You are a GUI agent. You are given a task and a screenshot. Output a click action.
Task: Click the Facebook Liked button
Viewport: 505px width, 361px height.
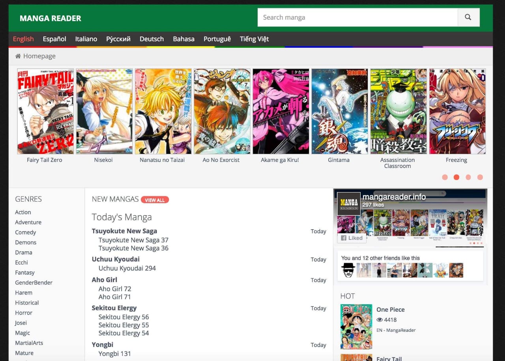tap(352, 238)
